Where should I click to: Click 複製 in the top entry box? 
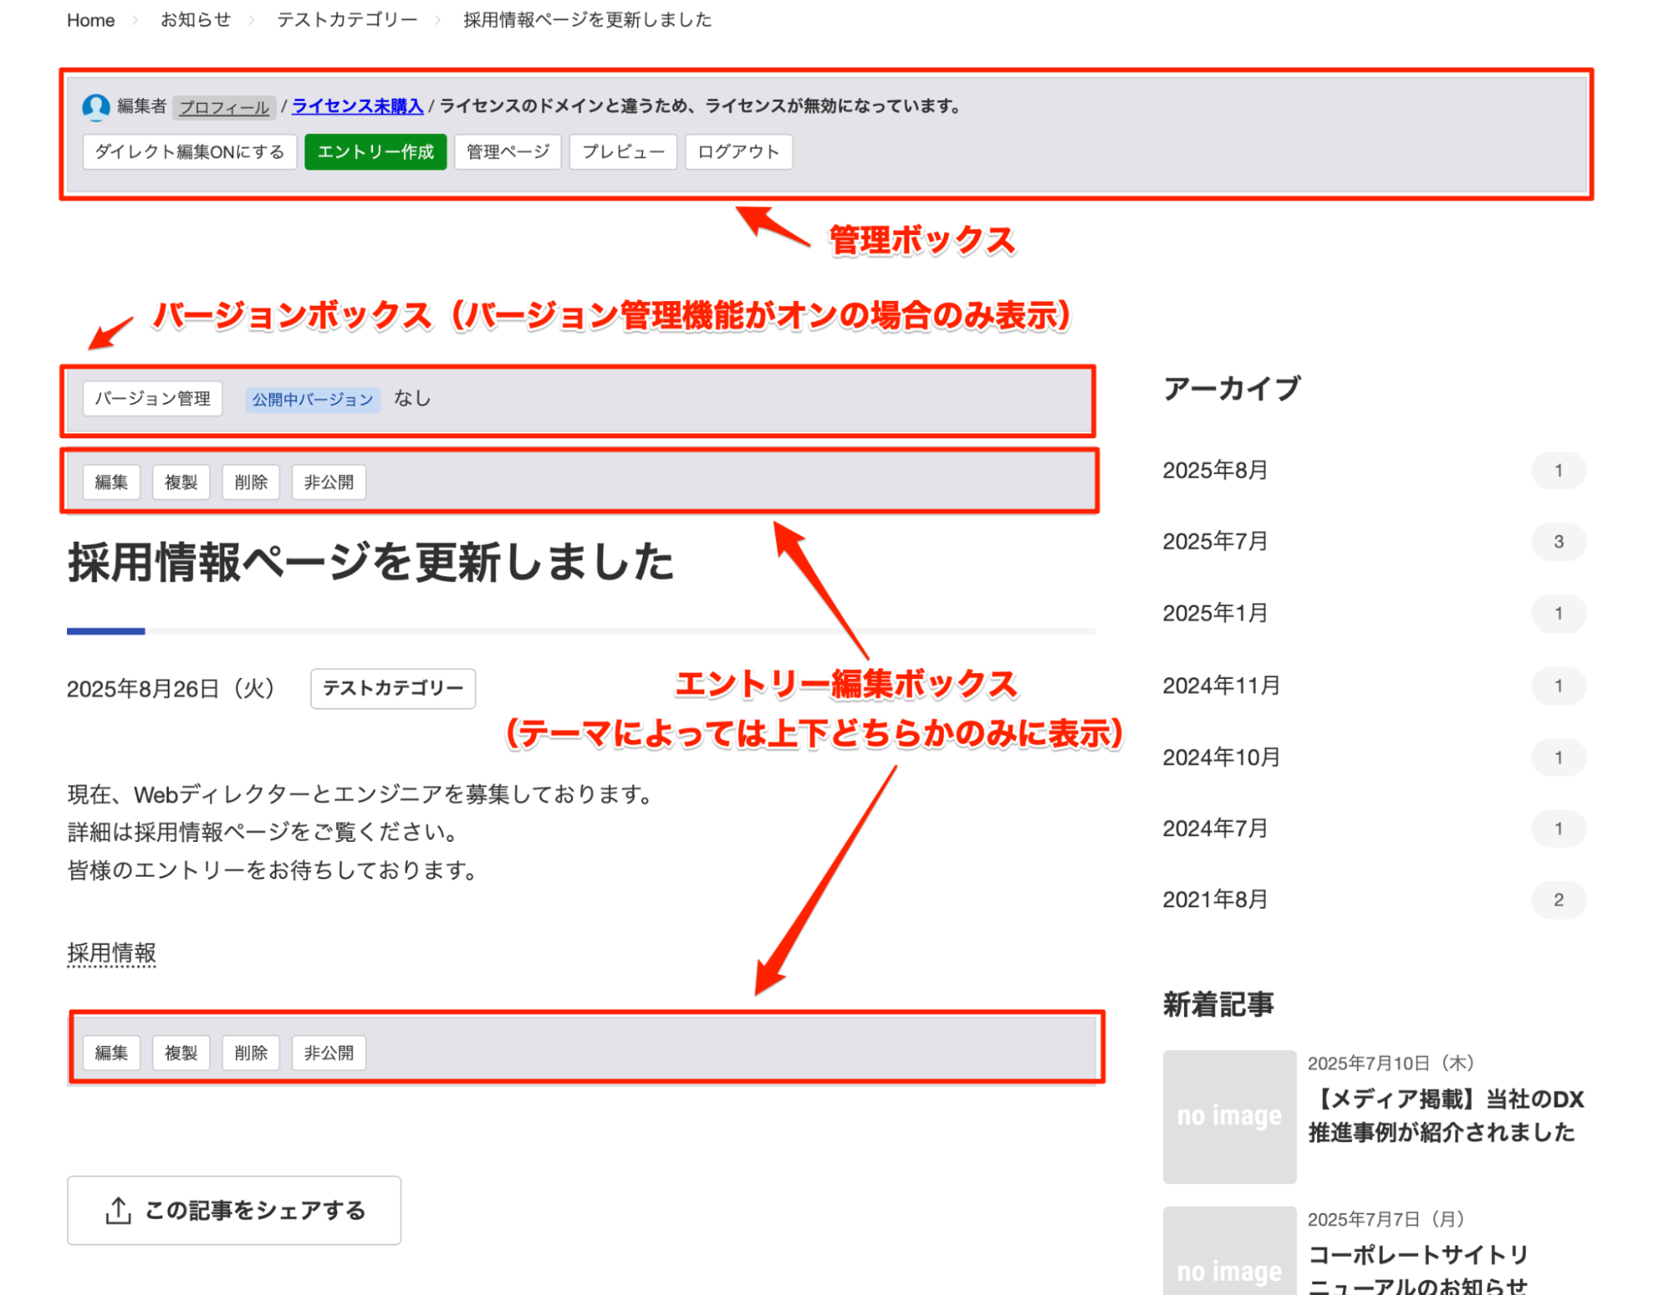pyautogui.click(x=180, y=482)
